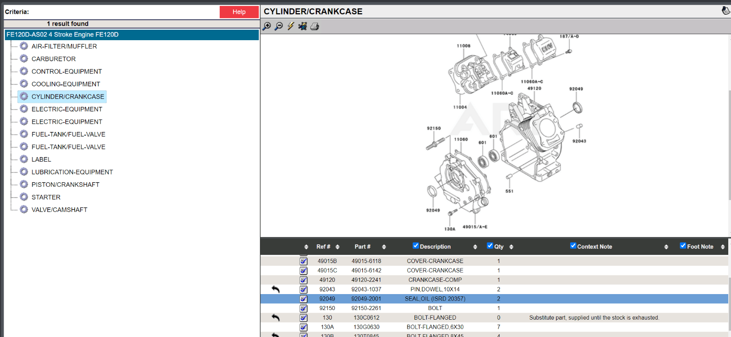
Task: Click the note icon for 49120 row
Action: (x=303, y=280)
